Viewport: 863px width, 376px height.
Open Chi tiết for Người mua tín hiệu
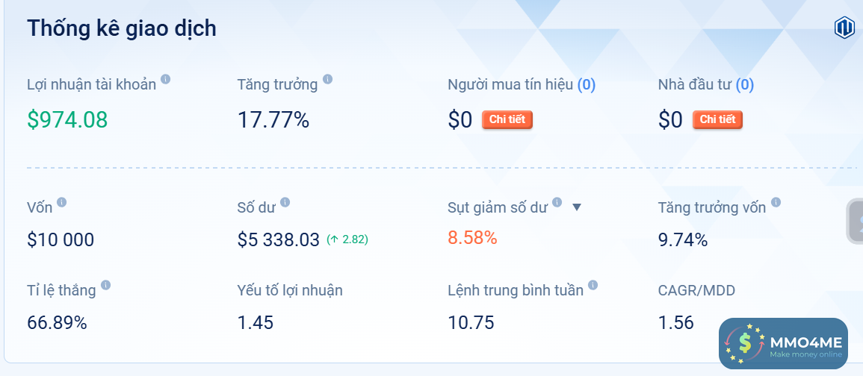(507, 119)
